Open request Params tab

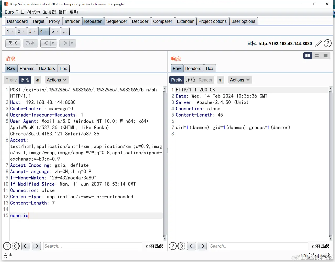[x=27, y=68]
